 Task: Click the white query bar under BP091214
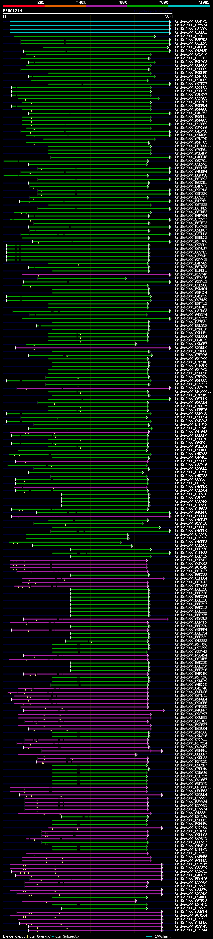(x=88, y=14)
